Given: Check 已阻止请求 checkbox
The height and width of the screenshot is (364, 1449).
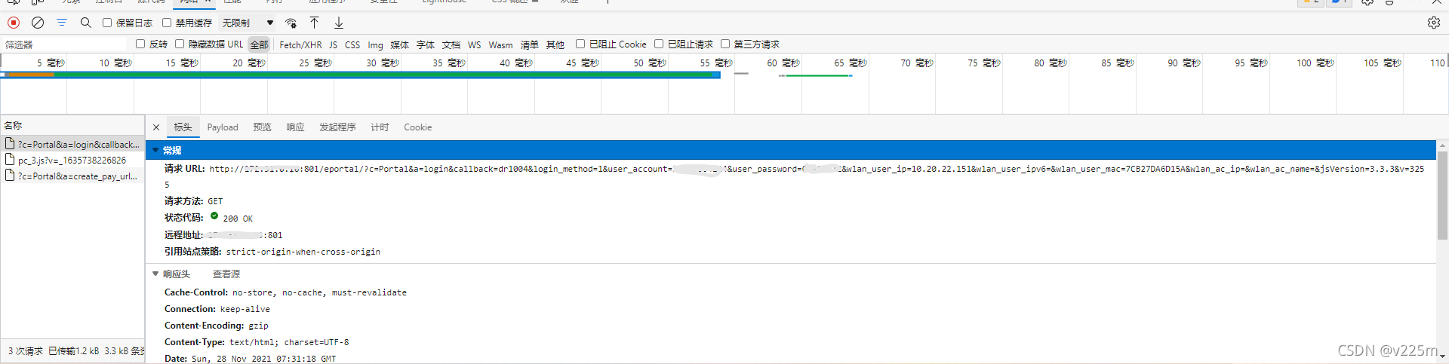Looking at the screenshot, I should point(659,44).
